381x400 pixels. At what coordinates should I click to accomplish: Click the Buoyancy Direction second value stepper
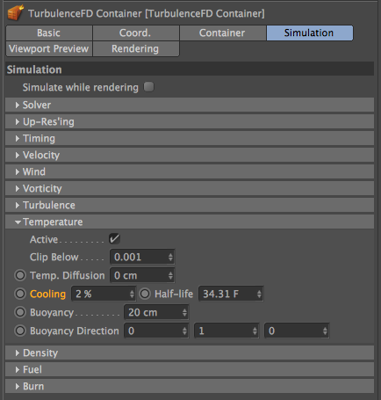tap(255, 331)
